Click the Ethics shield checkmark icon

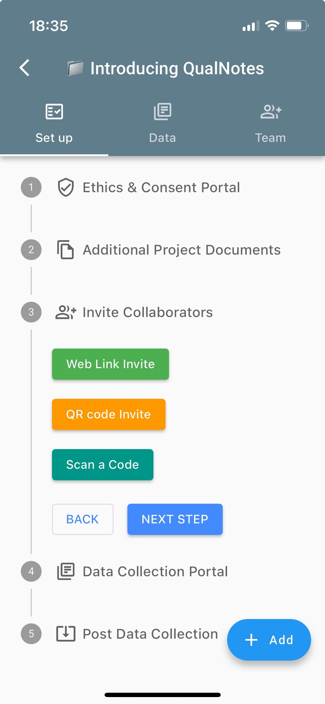point(66,187)
